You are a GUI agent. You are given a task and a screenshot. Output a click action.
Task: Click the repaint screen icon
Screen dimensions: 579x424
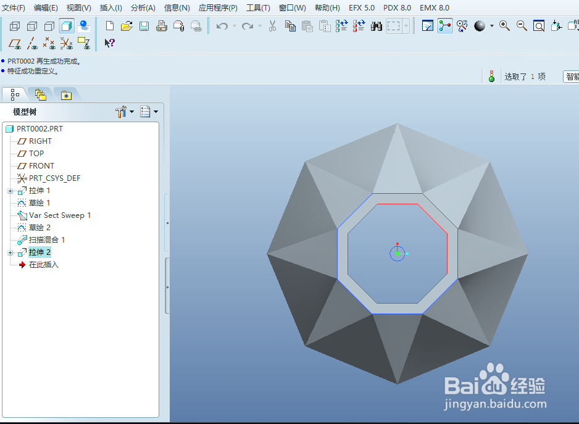point(428,26)
